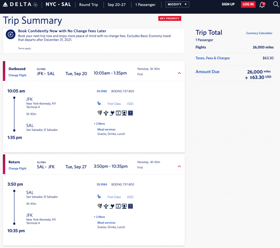Click the outbound flight Wi-Fi icon
Image resolution: width=280 pixels, height=248 pixels.
pyautogui.click(x=100, y=113)
